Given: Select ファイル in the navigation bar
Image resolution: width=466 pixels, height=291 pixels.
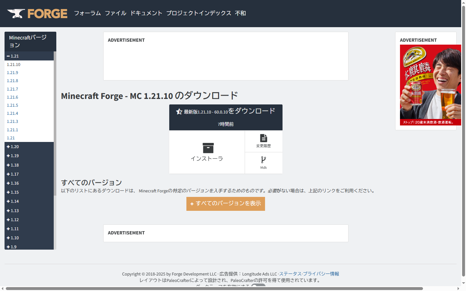Looking at the screenshot, I should click(116, 13).
